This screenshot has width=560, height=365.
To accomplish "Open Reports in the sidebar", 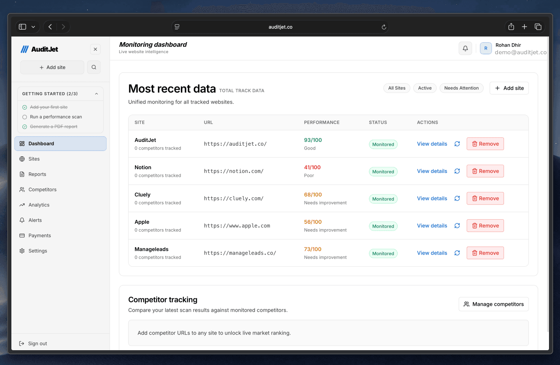I will 60,174.
